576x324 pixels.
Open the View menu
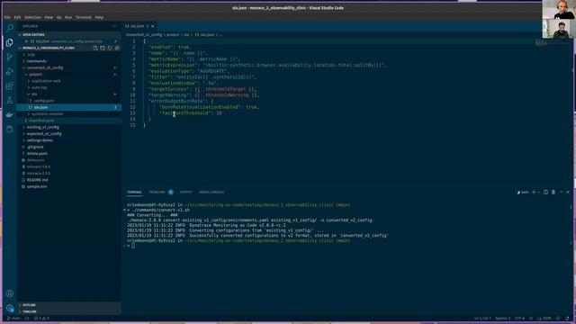click(49, 17)
